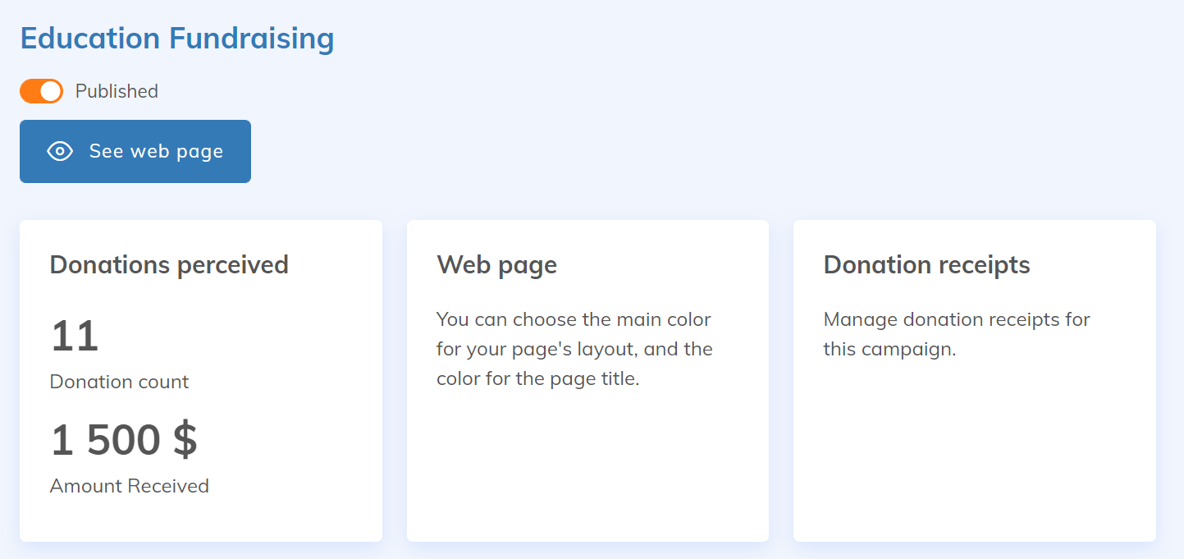Click the Web page color description text
This screenshot has width=1184, height=559.
point(574,349)
